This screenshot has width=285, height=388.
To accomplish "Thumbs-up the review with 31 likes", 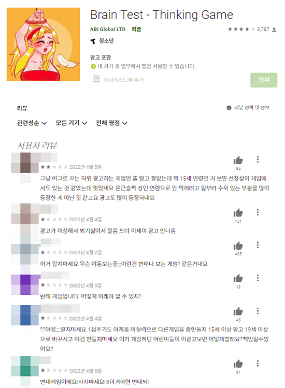I will [238, 364].
